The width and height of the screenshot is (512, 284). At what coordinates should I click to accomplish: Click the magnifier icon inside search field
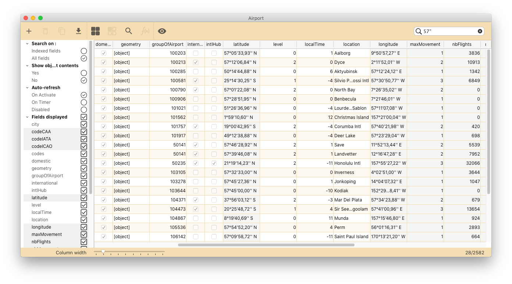click(x=418, y=31)
